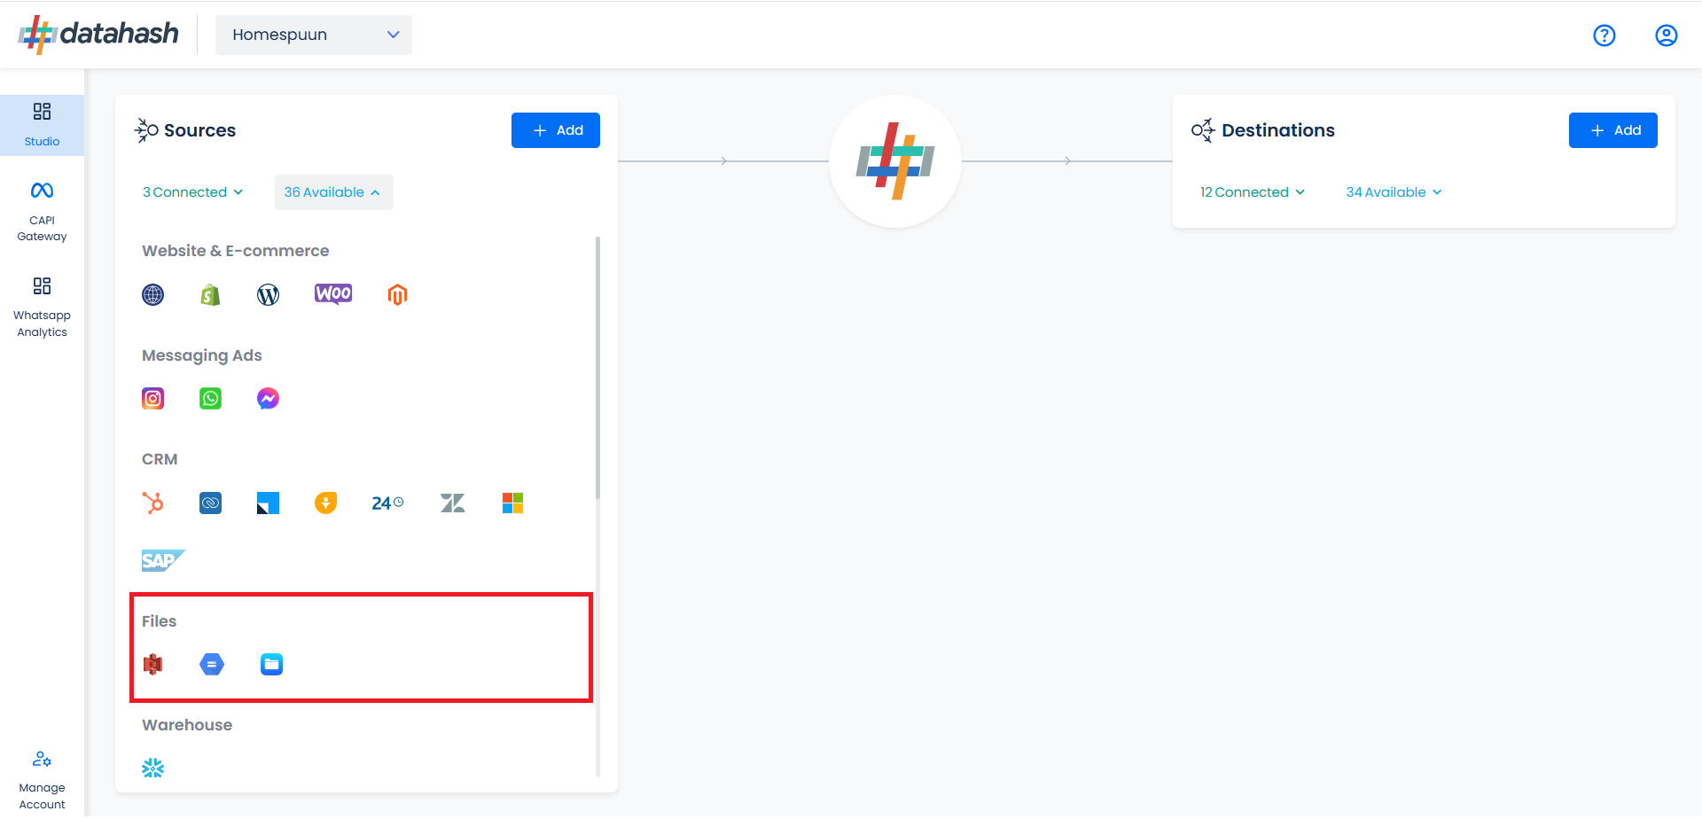Expand the 34 Available destinations list

[x=1394, y=192]
